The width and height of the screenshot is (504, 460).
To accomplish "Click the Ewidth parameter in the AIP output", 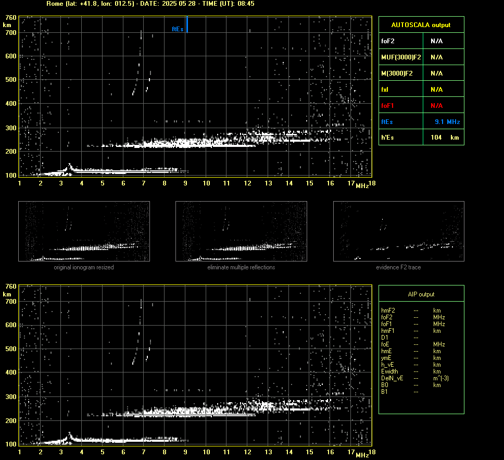I will tap(389, 371).
